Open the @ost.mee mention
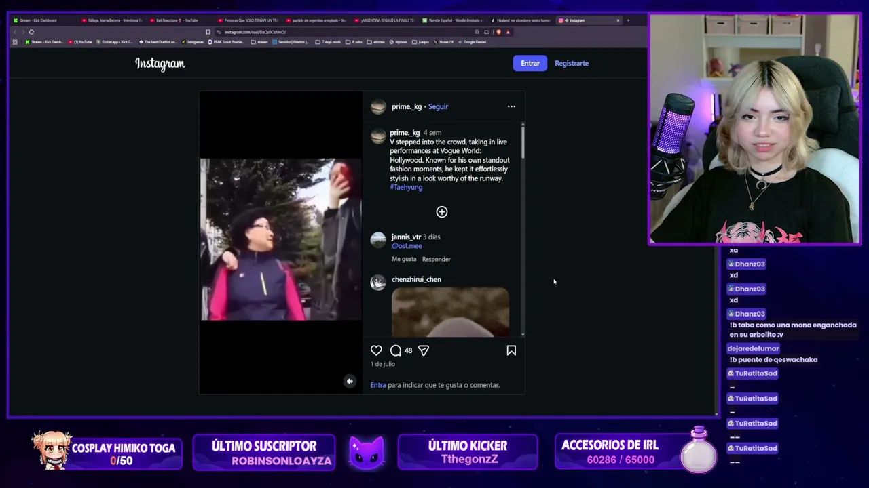The width and height of the screenshot is (869, 488). [x=407, y=246]
